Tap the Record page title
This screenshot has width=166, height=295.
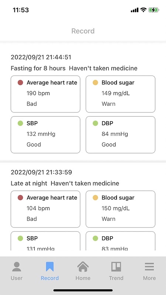pyautogui.click(x=83, y=31)
